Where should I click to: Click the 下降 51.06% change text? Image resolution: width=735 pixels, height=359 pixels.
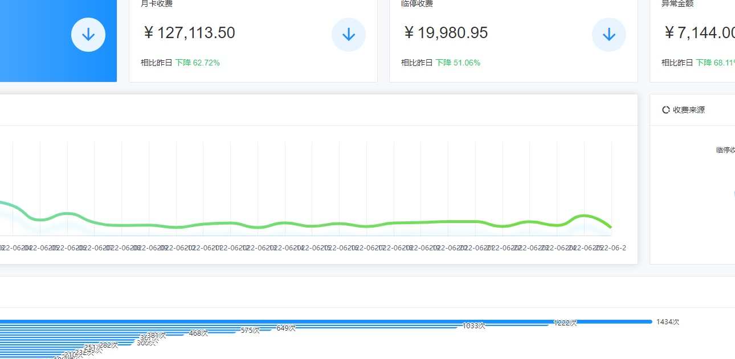[x=458, y=63]
